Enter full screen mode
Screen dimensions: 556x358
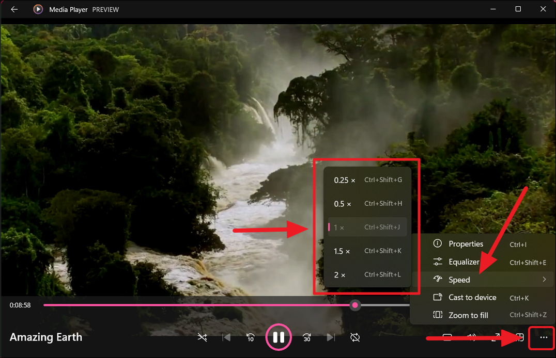[497, 337]
